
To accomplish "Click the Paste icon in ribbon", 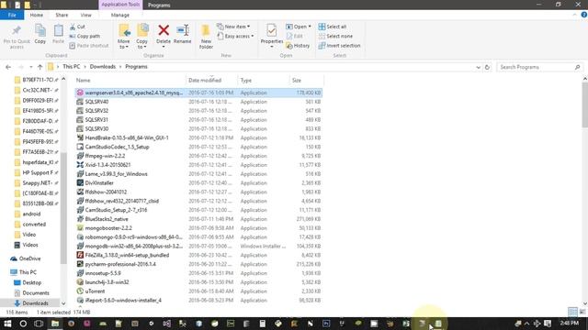I will pyautogui.click(x=58, y=35).
